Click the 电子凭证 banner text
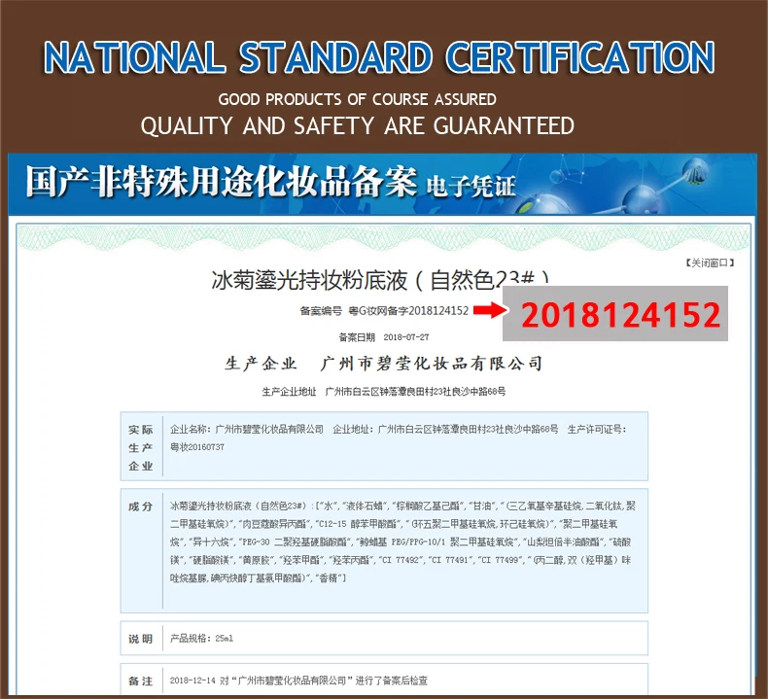Viewport: 768px width, 699px height. [471, 187]
